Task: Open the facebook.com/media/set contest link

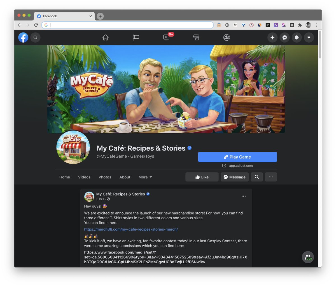Action: pos(165,257)
